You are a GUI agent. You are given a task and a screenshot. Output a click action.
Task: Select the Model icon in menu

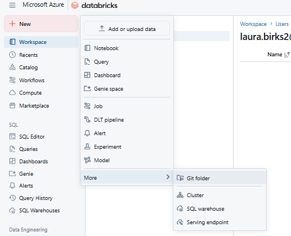point(87,160)
